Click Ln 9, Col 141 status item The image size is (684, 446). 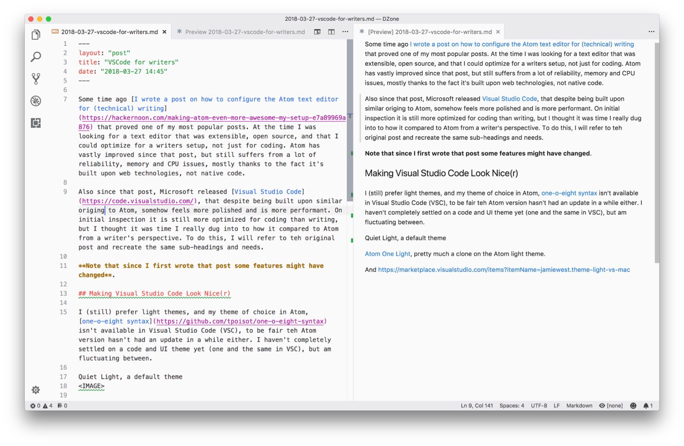point(477,406)
